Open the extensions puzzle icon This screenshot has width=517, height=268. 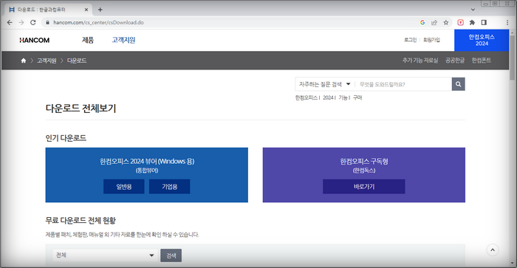[x=472, y=22]
